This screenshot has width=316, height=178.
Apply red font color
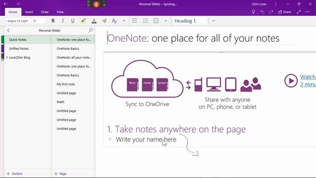[x=94, y=21]
